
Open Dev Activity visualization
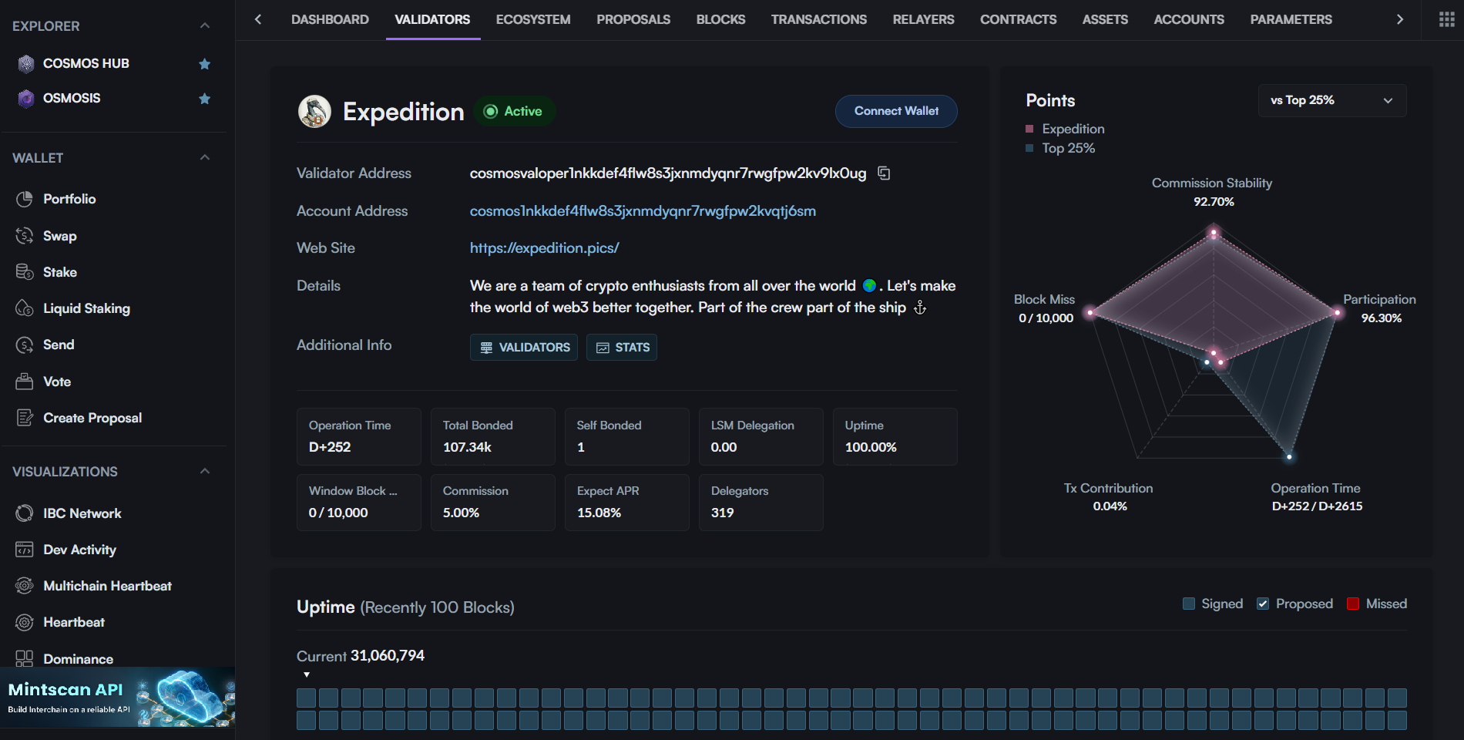pos(79,550)
